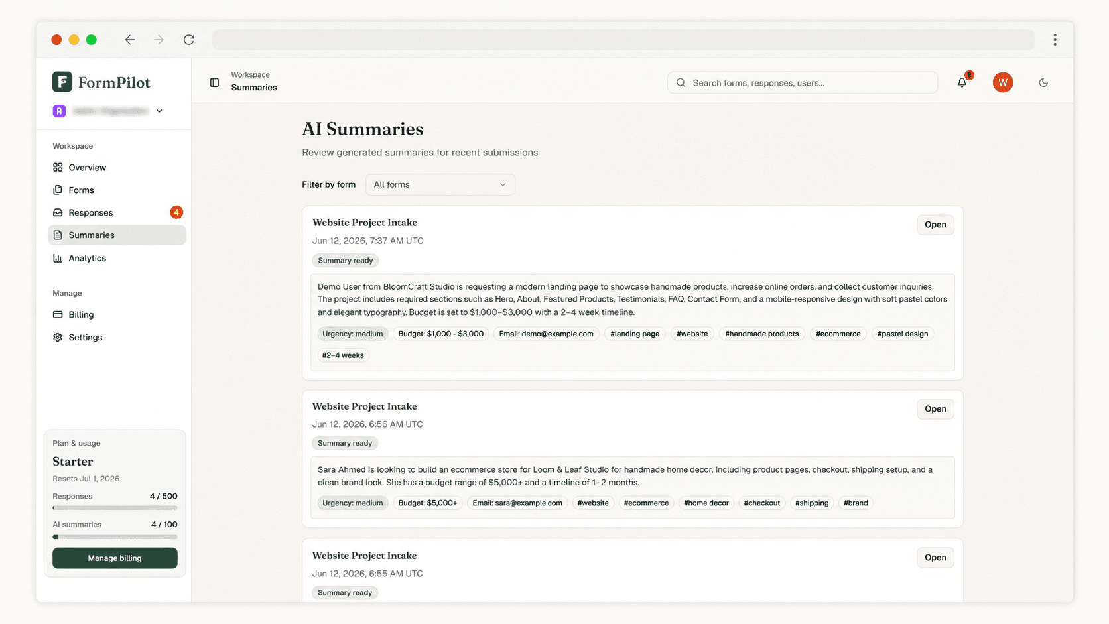
Task: Click the Overview grid icon
Action: coord(58,168)
